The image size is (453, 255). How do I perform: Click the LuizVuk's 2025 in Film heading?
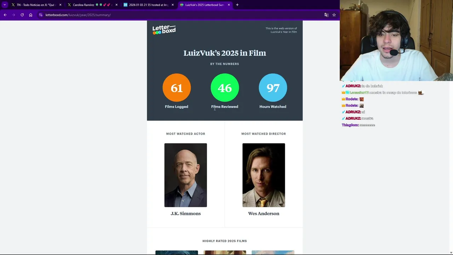tap(225, 53)
